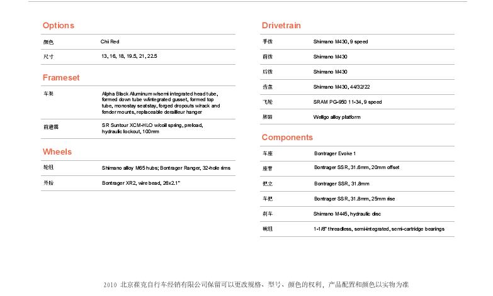The width and height of the screenshot is (493, 296).
Task: Click the Shimano alloy M65 hubs text
Action: (166, 168)
